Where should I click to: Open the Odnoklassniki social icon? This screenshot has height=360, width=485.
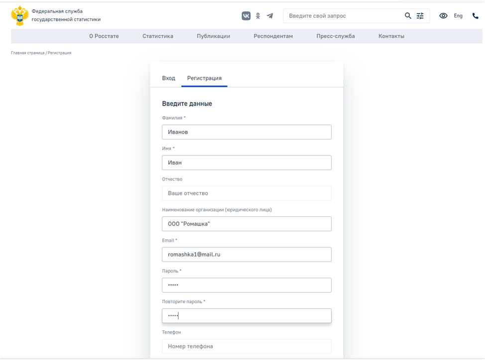[x=258, y=16]
